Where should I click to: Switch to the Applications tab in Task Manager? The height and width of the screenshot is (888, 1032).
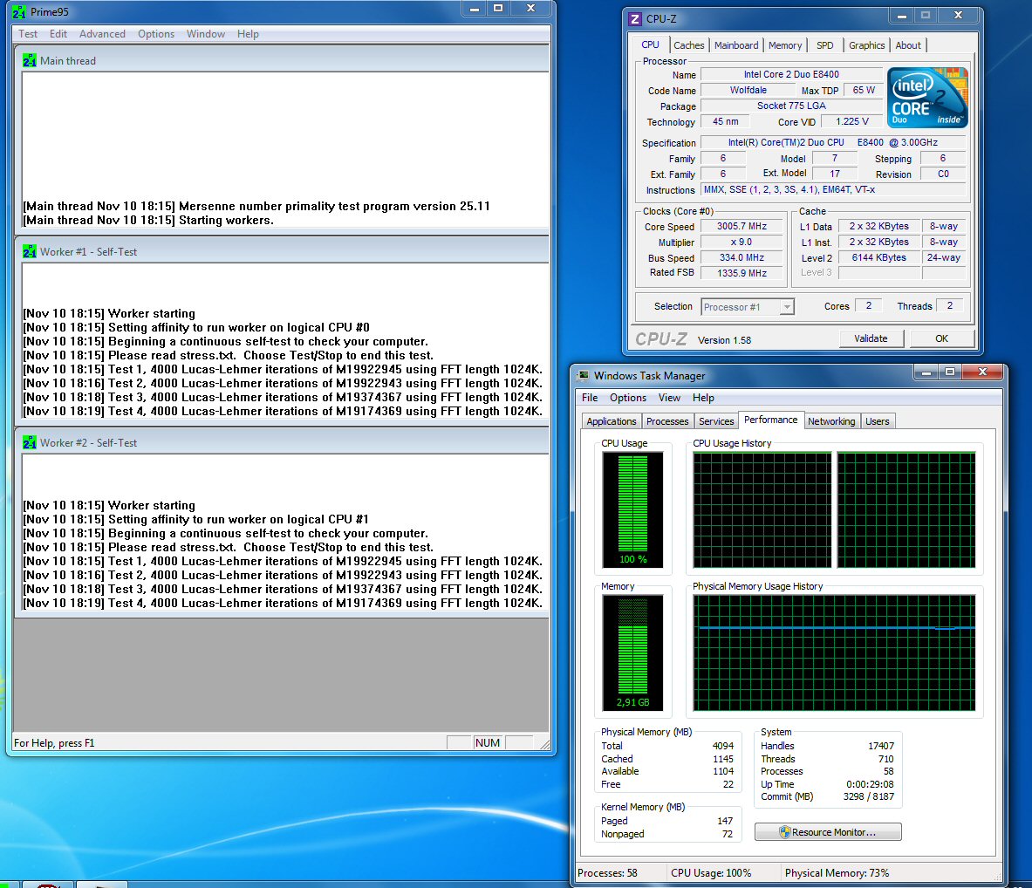(x=612, y=421)
